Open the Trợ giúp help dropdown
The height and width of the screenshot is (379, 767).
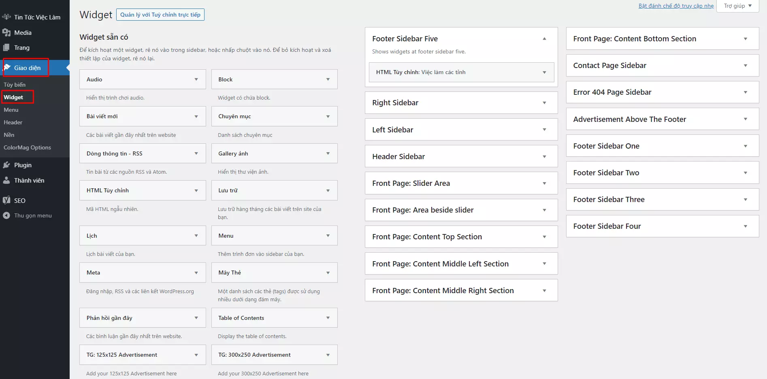737,6
